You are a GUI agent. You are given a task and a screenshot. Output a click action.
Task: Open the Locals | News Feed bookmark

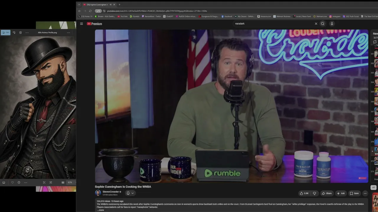tap(302, 16)
